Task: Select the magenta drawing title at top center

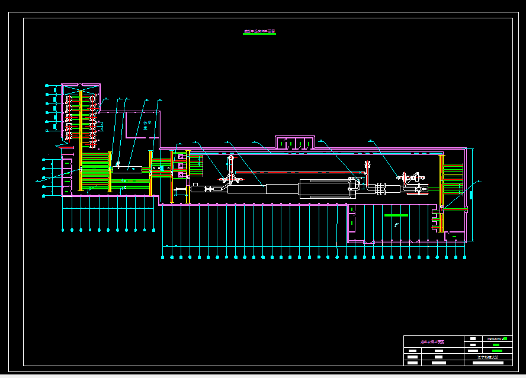Action: click(259, 31)
